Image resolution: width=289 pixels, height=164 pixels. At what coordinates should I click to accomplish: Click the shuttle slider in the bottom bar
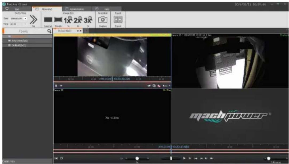pyautogui.click(x=171, y=158)
